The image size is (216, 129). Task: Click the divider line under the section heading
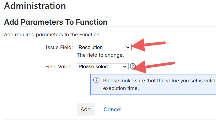point(110,27)
